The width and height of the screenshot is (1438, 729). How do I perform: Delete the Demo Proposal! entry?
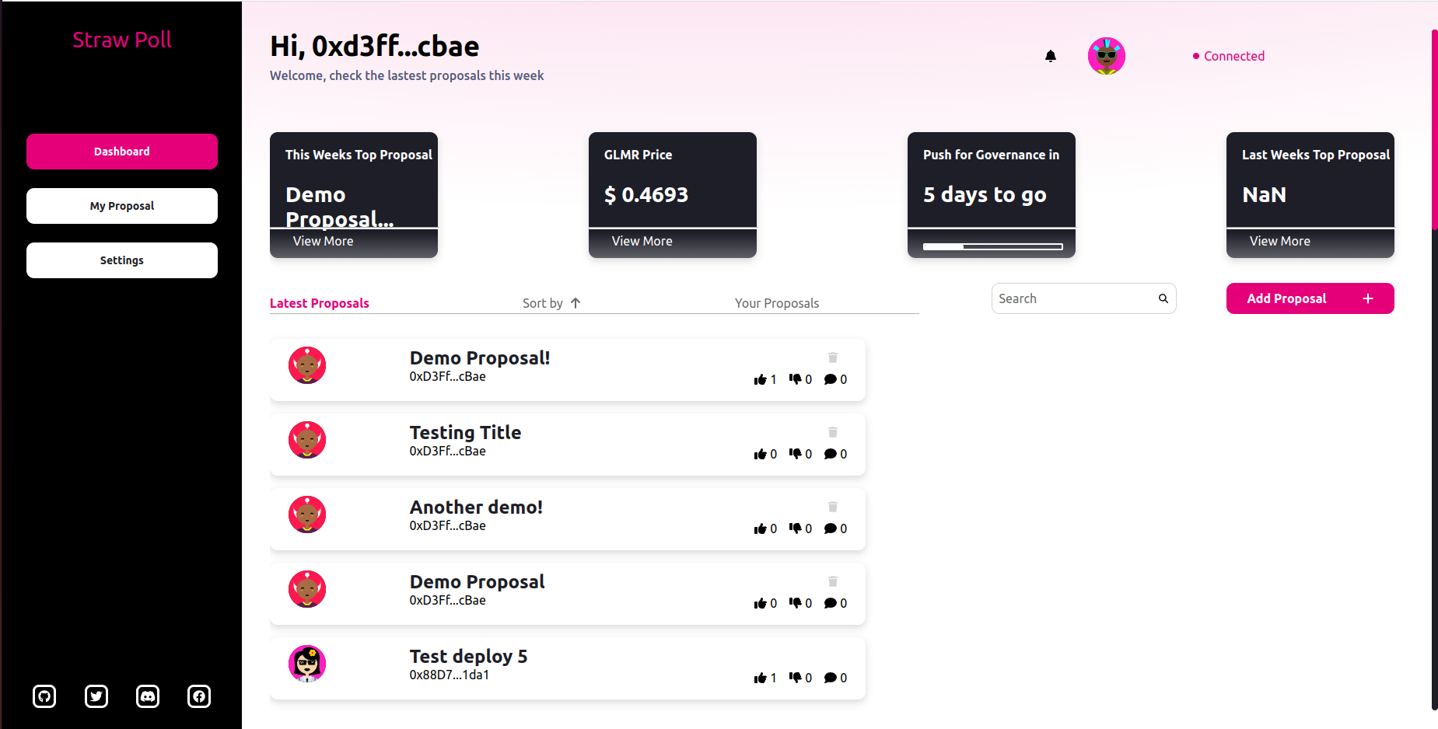pos(832,357)
